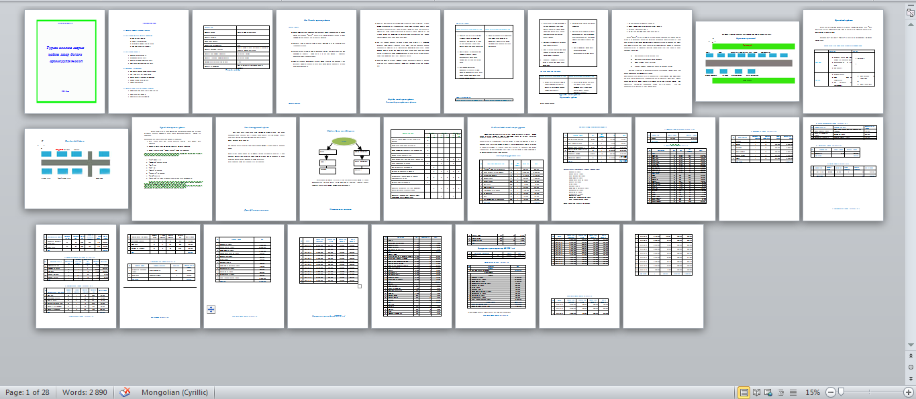Click 'Page: 1 of 28' indicator

[28, 392]
